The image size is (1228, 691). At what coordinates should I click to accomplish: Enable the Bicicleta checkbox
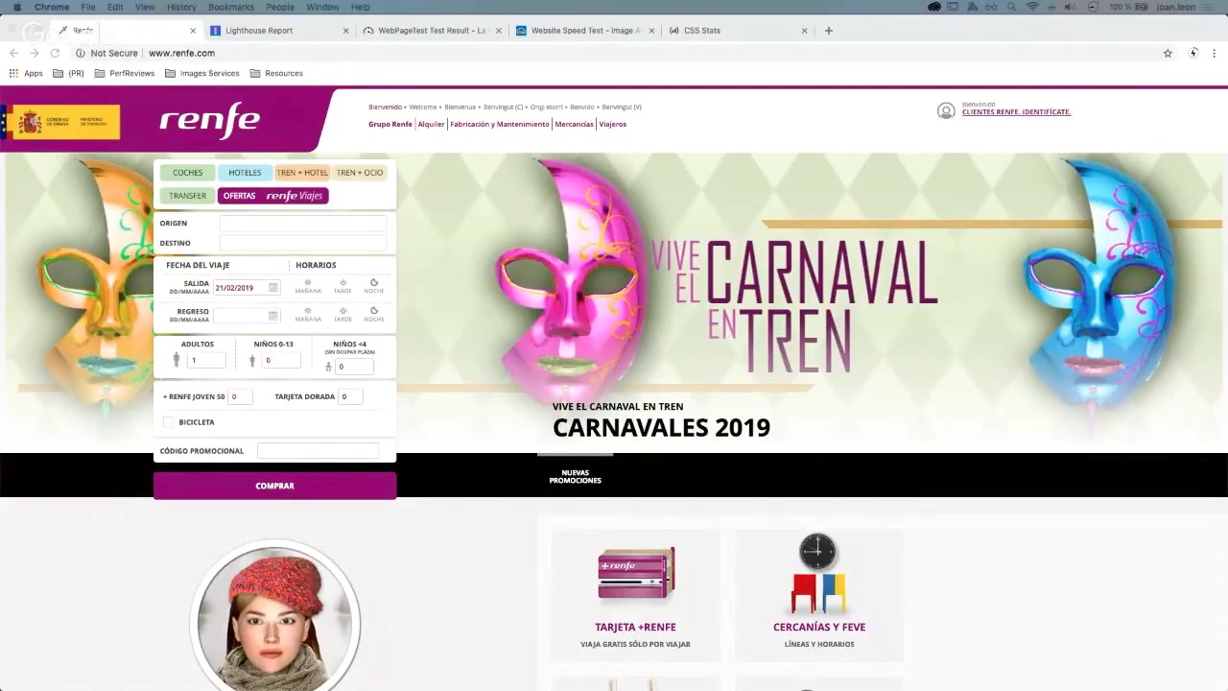(169, 422)
